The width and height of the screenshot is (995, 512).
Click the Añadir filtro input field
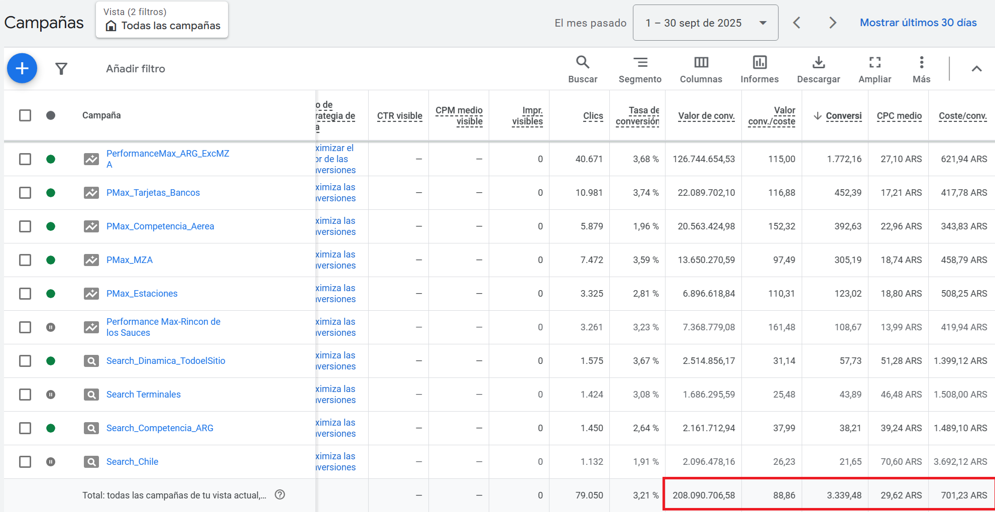click(x=136, y=69)
